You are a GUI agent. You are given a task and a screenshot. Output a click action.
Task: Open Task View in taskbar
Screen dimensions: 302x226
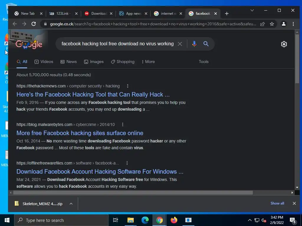point(116,220)
